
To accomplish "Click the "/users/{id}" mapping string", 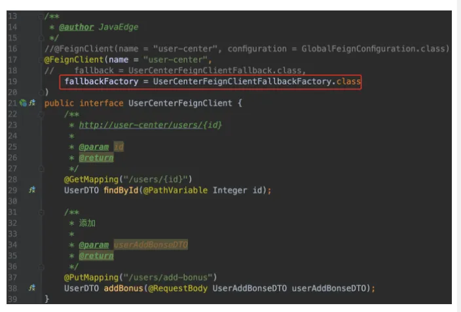I will click(x=155, y=179).
